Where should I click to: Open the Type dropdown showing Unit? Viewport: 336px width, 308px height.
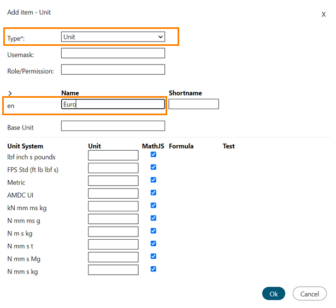[113, 37]
